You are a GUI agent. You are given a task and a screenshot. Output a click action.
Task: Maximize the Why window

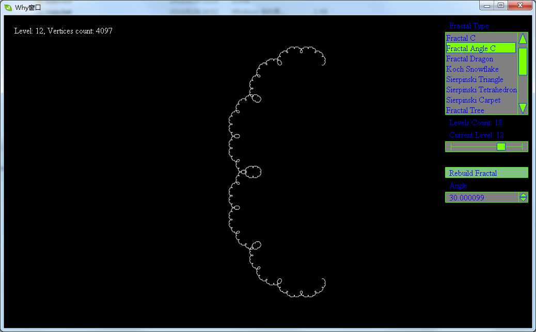(501, 6)
